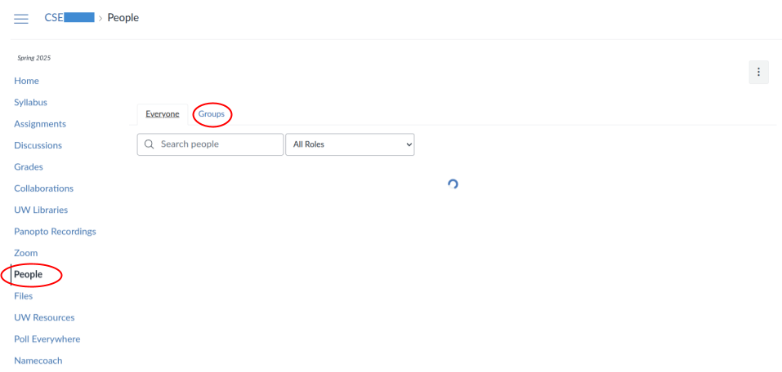This screenshot has width=782, height=372.
Task: Open the hamburger navigation menu icon
Action: 21,19
